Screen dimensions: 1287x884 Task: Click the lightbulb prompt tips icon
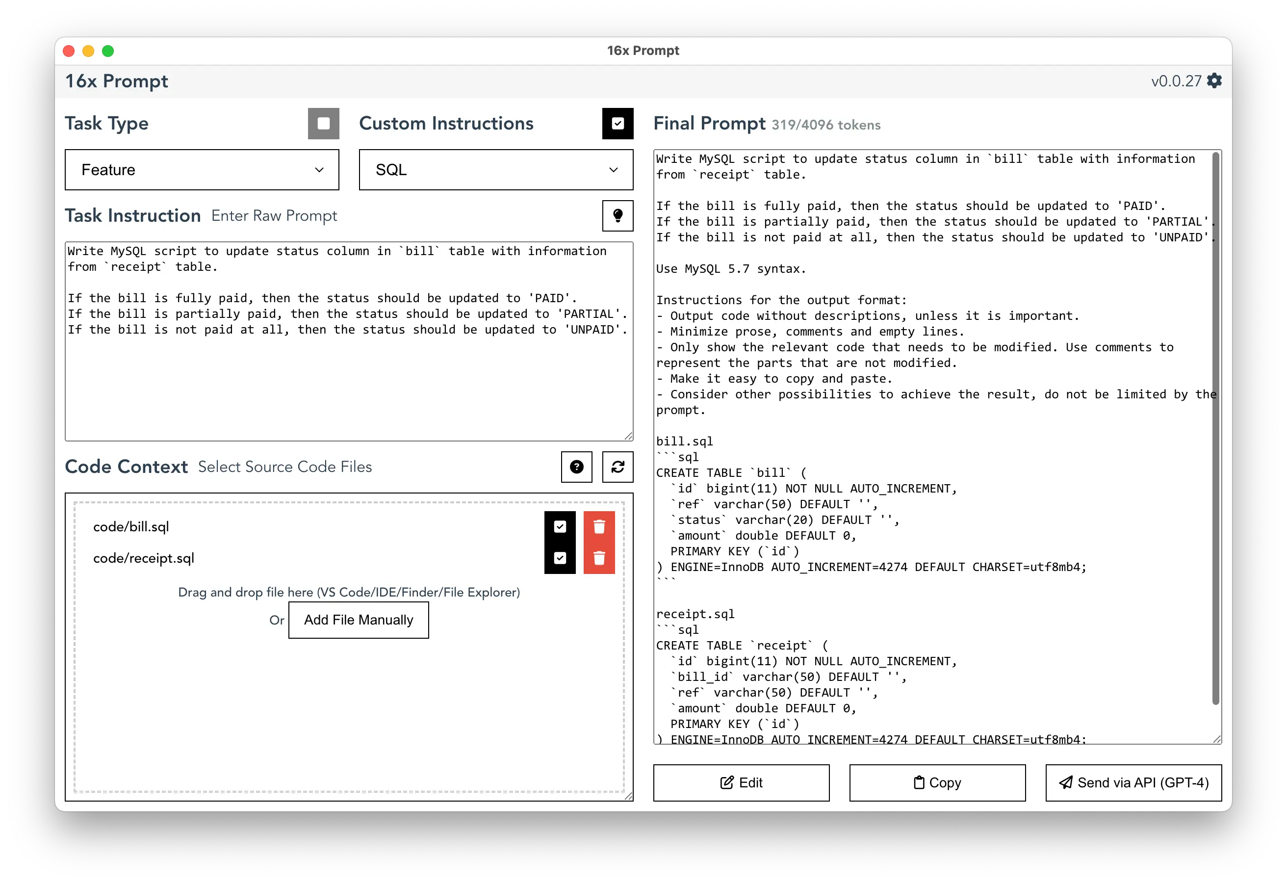(x=618, y=215)
